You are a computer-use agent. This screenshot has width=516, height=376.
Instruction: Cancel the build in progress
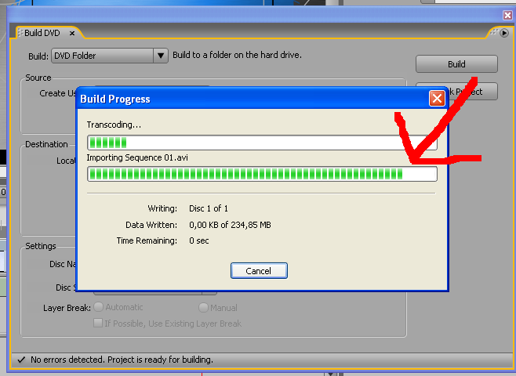coord(259,271)
